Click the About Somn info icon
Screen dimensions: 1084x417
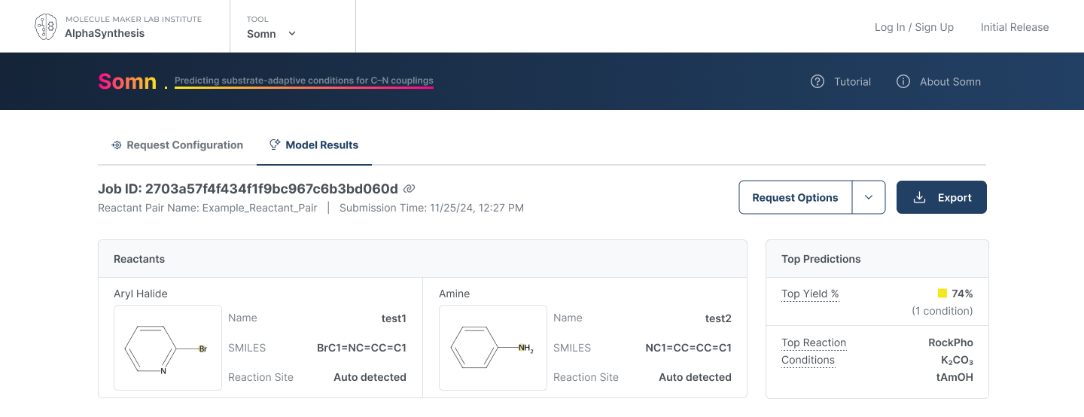pos(903,81)
